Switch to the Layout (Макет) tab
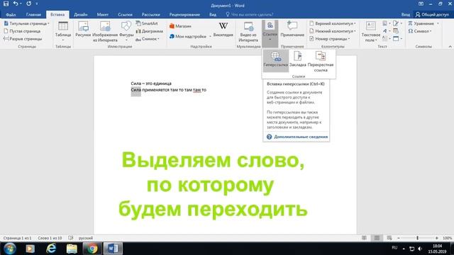 pos(102,14)
